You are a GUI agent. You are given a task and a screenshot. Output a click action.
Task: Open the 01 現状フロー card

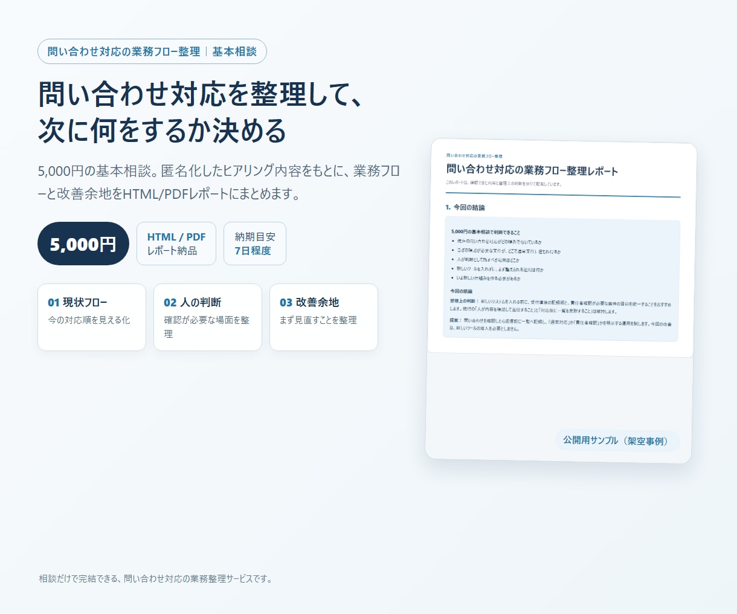(x=92, y=317)
